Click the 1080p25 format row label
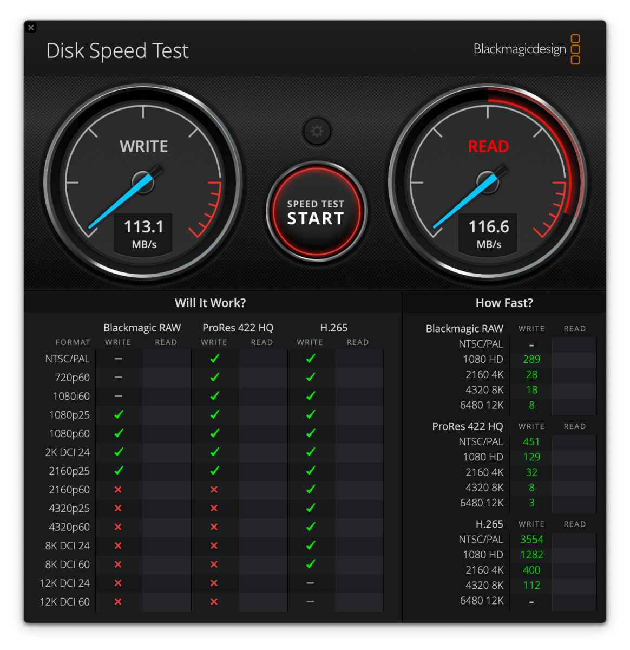630x650 pixels. [x=69, y=415]
